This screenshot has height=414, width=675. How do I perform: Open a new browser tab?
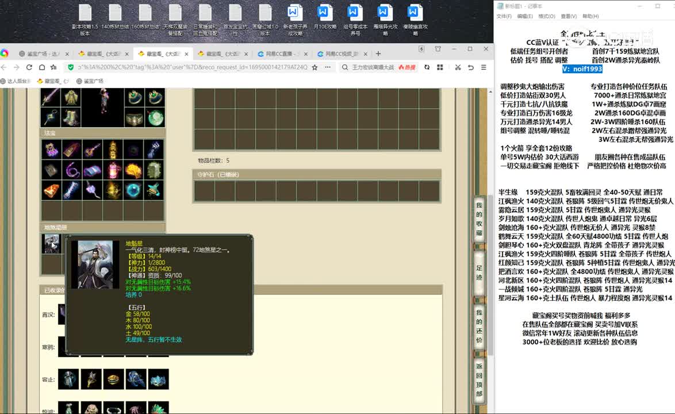pyautogui.click(x=378, y=54)
